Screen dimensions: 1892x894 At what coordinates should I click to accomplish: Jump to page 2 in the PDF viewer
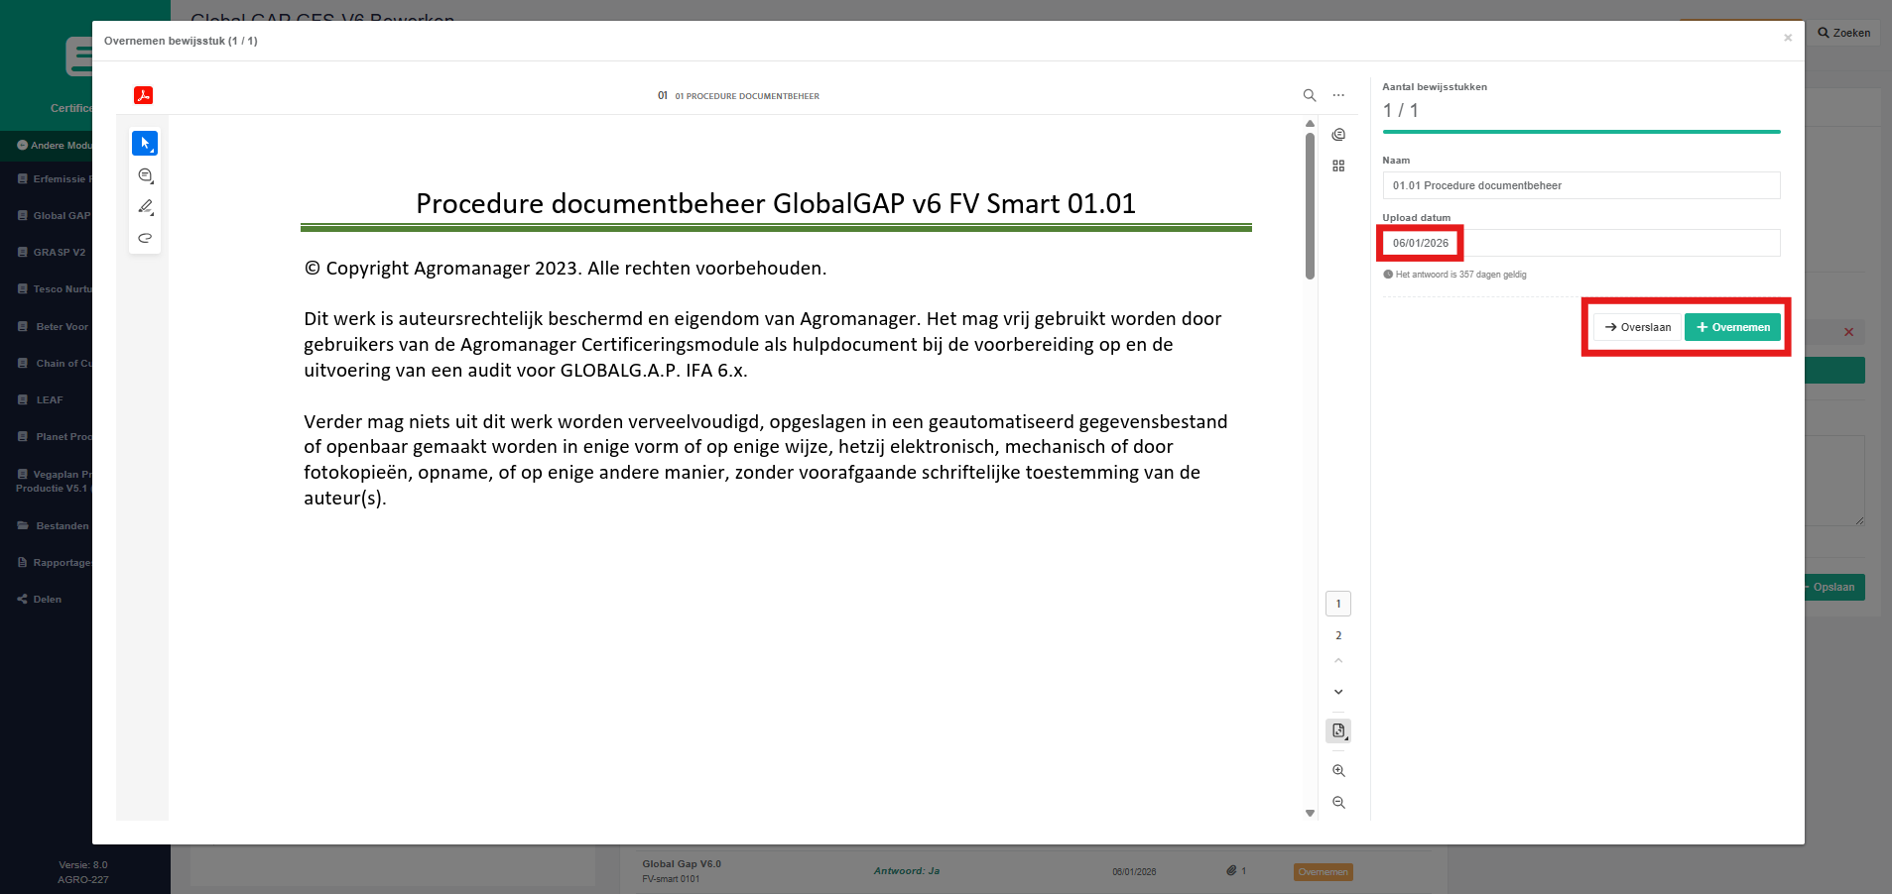[1338, 635]
